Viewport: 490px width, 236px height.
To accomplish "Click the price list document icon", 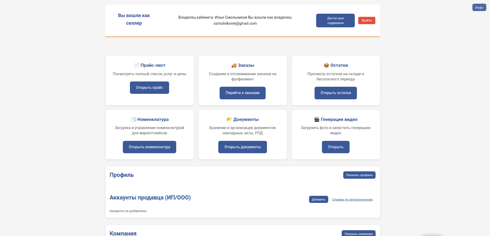I will coord(136,65).
